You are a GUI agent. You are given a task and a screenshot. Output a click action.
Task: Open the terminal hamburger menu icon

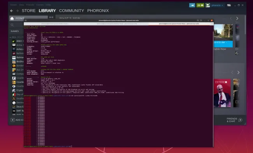(x=201, y=21)
